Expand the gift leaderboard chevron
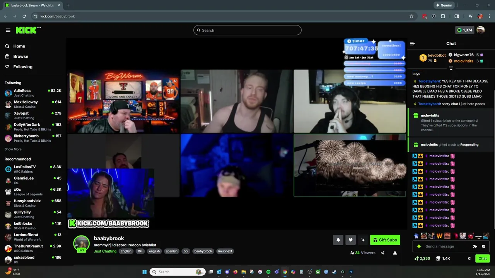This screenshot has height=278, width=495. coord(451,68)
